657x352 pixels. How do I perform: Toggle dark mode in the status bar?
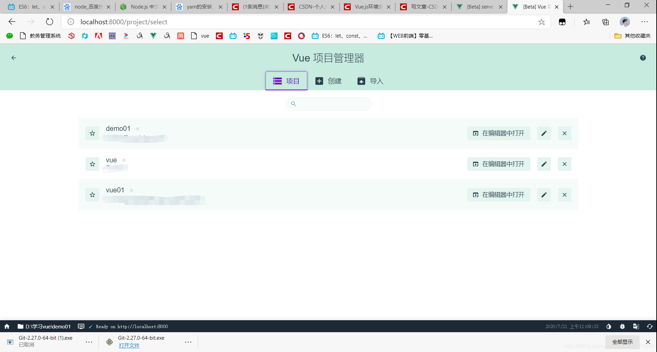point(609,326)
